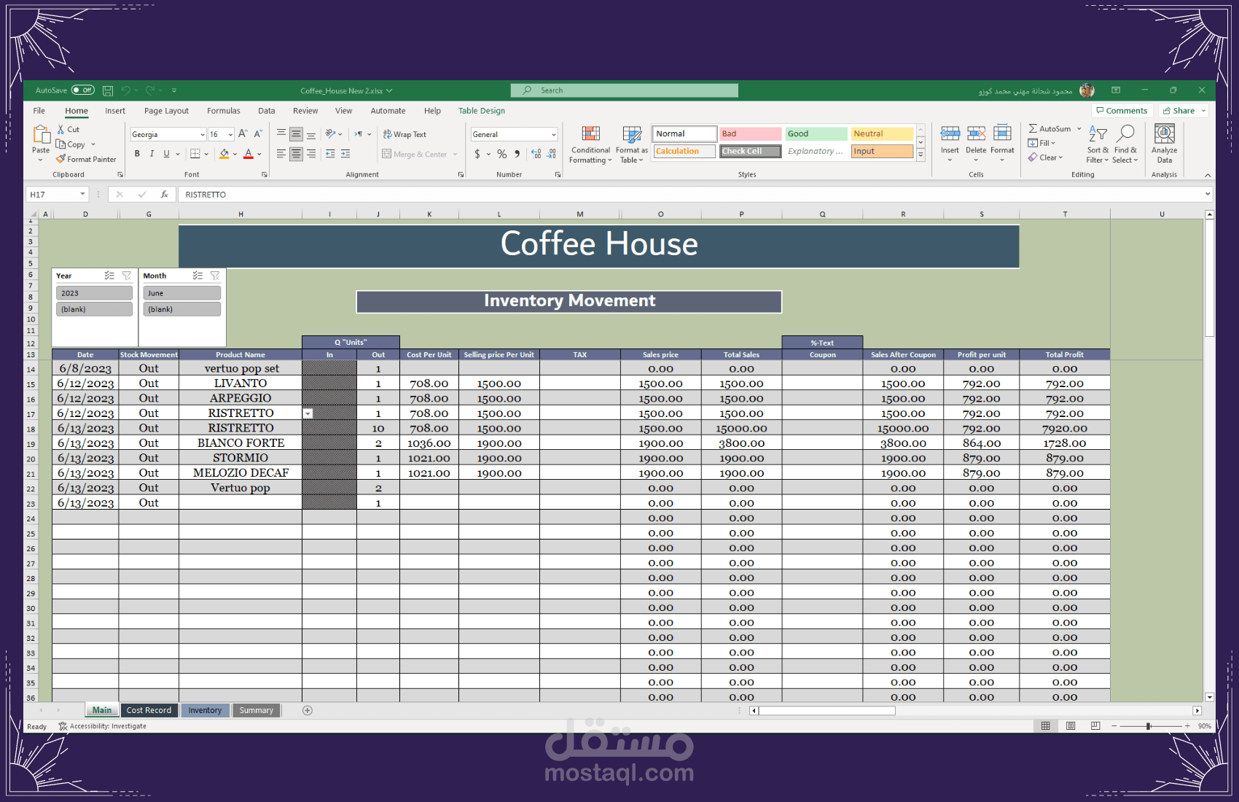1239x802 pixels.
Task: Filter the Year slicer by 2023
Action: point(94,293)
